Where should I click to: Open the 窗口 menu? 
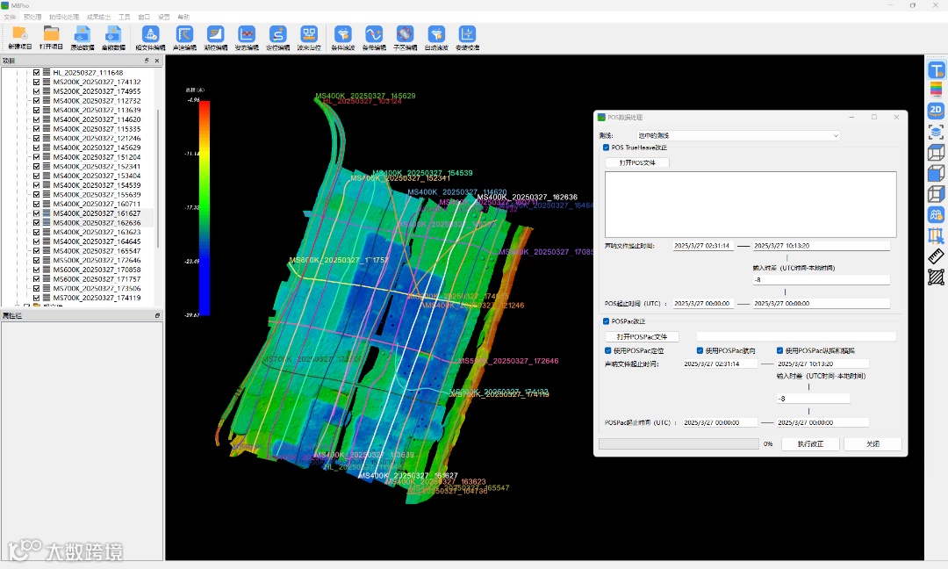point(144,17)
